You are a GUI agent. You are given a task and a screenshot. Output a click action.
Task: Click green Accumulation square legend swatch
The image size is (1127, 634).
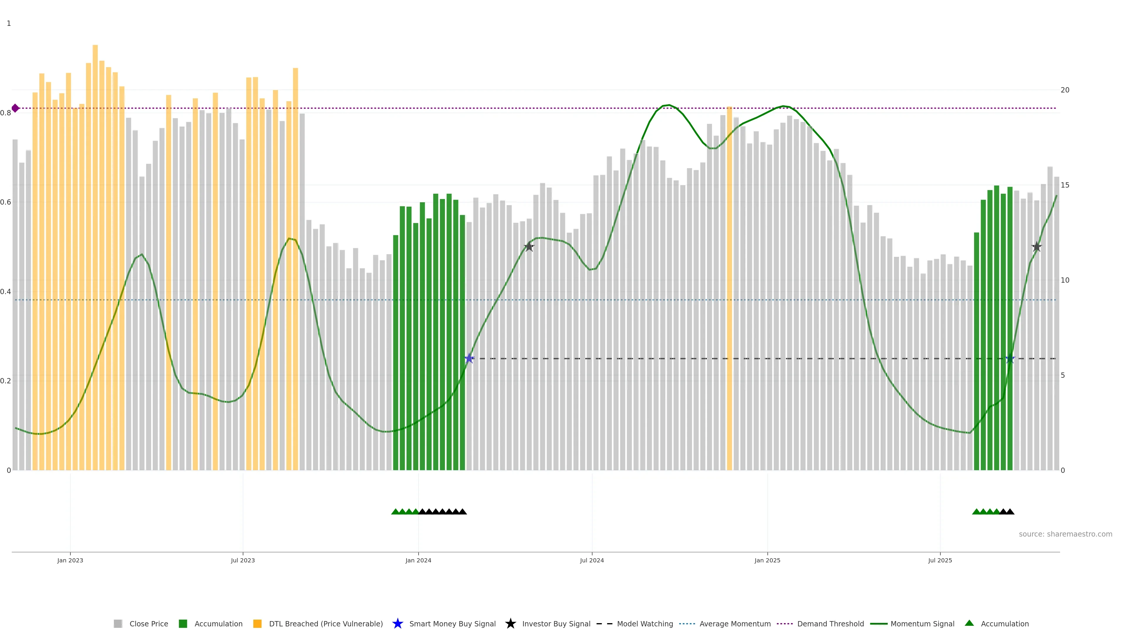pyautogui.click(x=183, y=623)
